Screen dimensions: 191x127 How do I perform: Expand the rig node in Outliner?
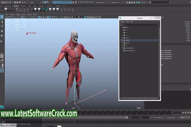(x=122, y=46)
